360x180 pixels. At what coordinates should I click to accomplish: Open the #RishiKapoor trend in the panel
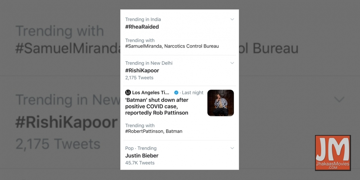pos(142,70)
